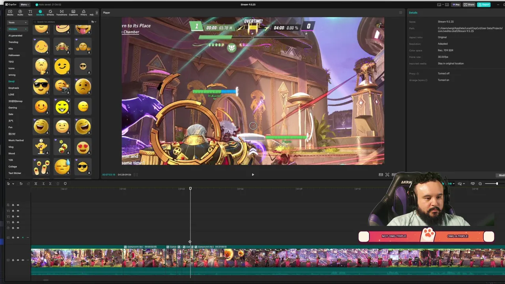Click the Split clip icon

coord(36,183)
